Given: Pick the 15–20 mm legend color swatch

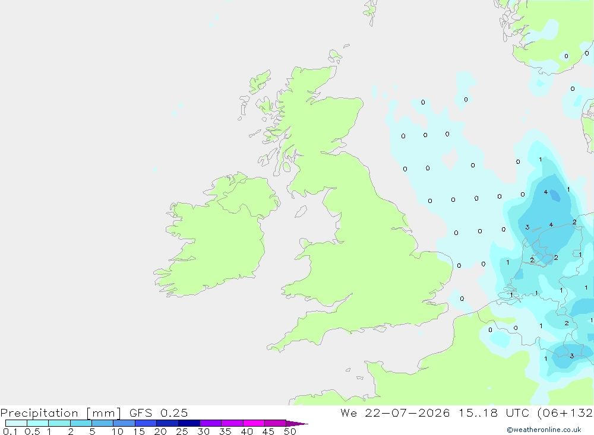Looking at the screenshot, I should [x=146, y=423].
